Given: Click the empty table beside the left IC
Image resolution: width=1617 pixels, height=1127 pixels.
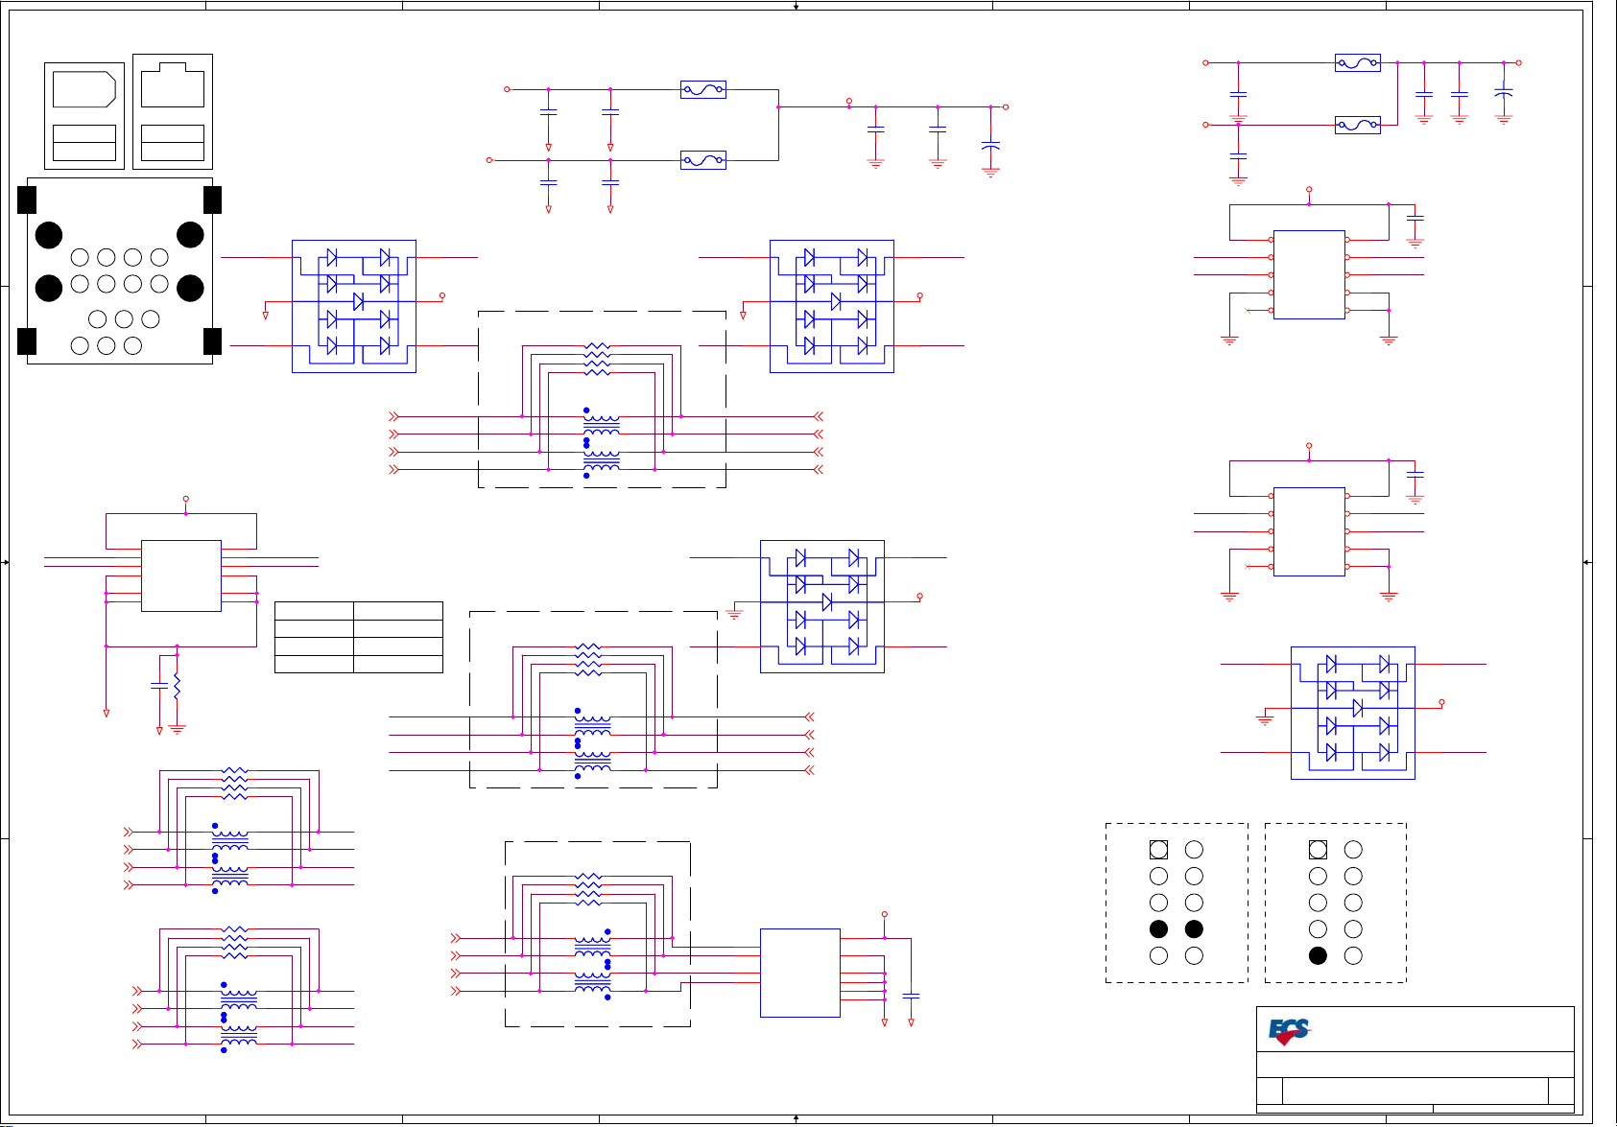Looking at the screenshot, I should click(359, 637).
